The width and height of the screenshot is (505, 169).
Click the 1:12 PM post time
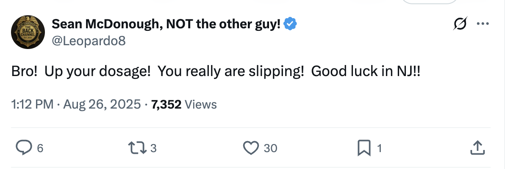click(x=32, y=104)
